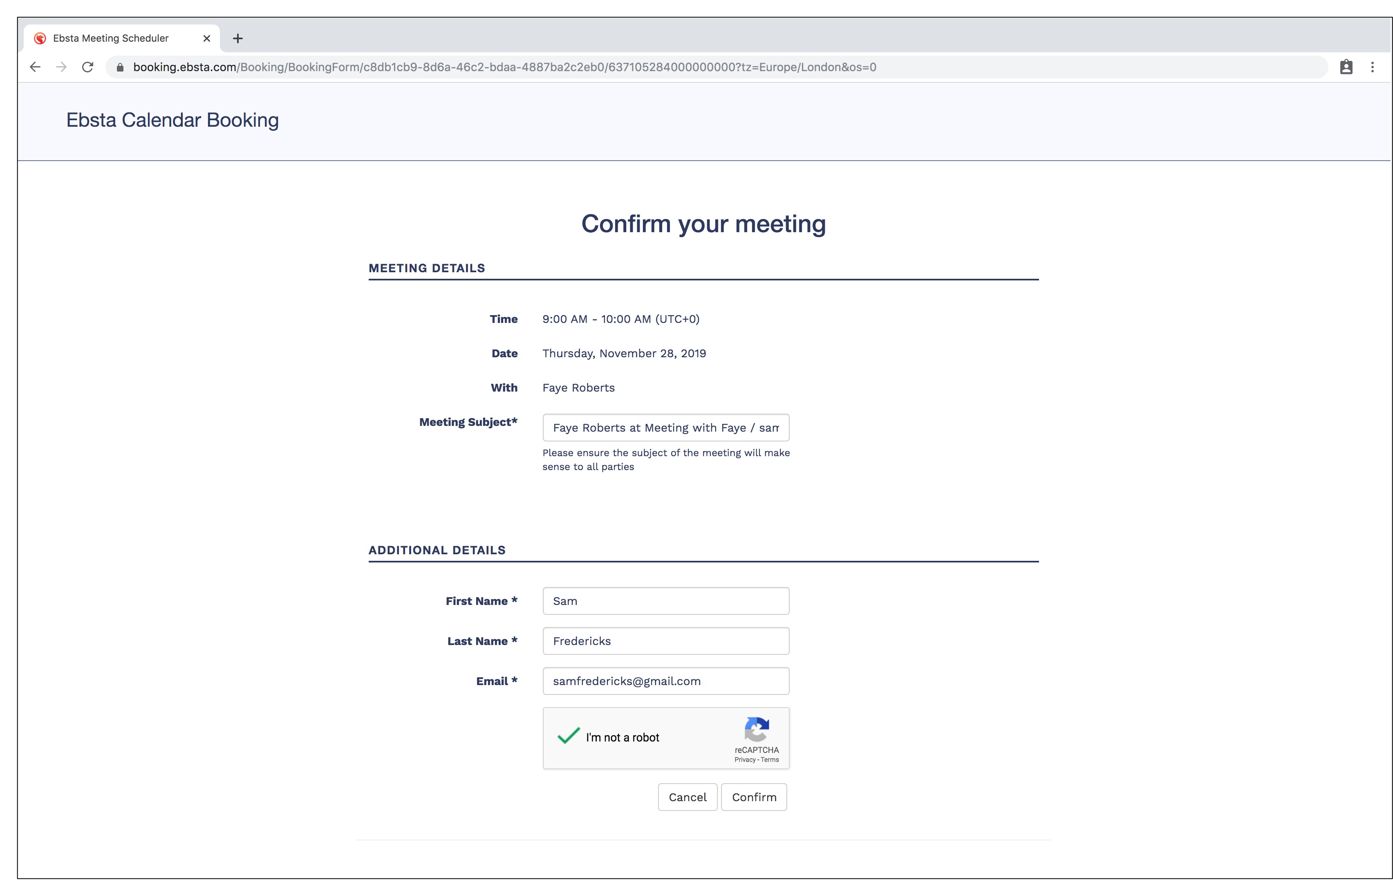The height and width of the screenshot is (896, 1393).
Task: Reload the booking page
Action: (88, 67)
